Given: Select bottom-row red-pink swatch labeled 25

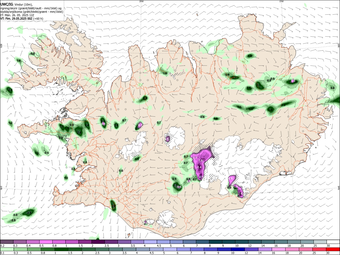Looking at the screenshot, I should pos(320,249).
